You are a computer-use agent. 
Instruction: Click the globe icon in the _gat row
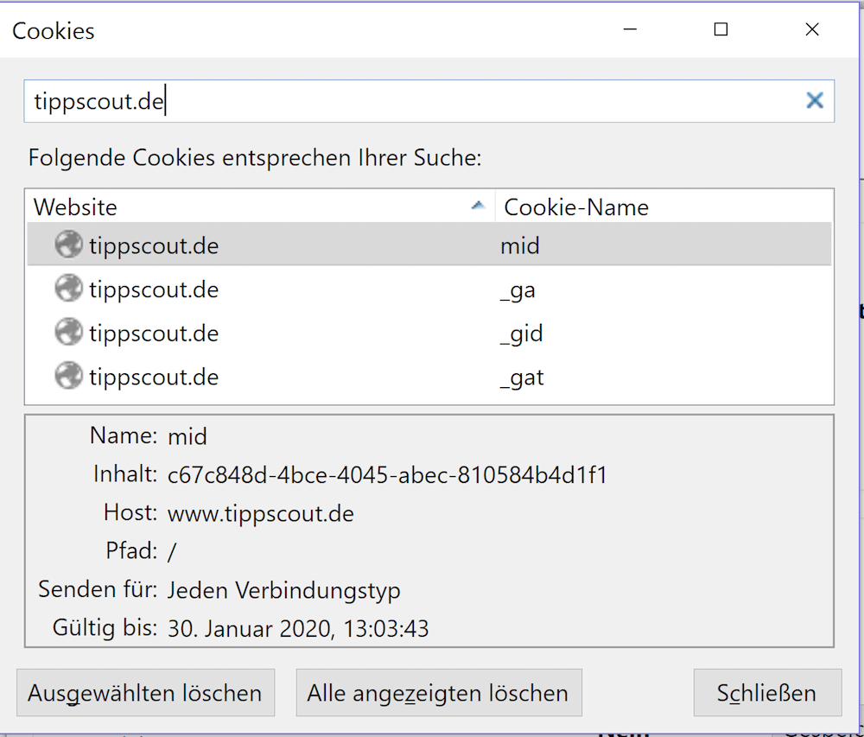tap(69, 376)
